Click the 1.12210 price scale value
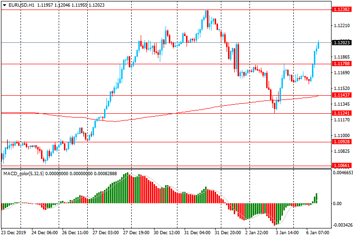The image size is (353, 238). pos(342,26)
